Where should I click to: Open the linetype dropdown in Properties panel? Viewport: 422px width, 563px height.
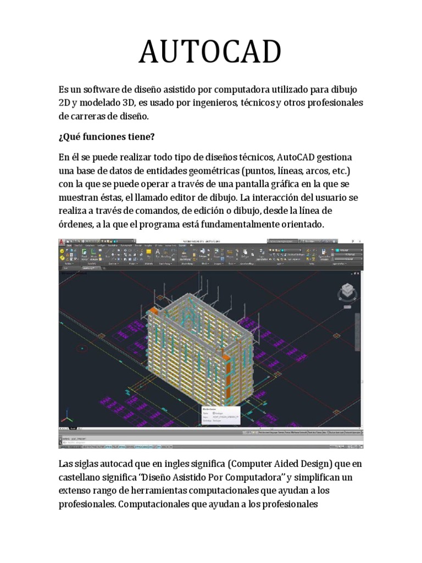(348, 259)
